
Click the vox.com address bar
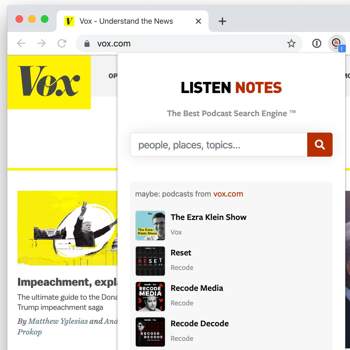(189, 44)
